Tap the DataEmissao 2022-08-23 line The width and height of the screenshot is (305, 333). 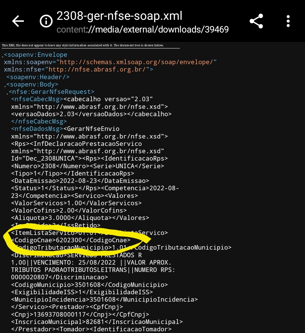(x=80, y=181)
